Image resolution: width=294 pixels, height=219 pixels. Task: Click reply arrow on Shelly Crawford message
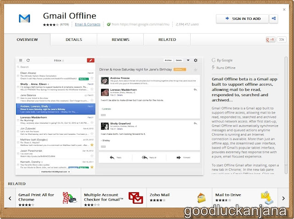[195, 123]
